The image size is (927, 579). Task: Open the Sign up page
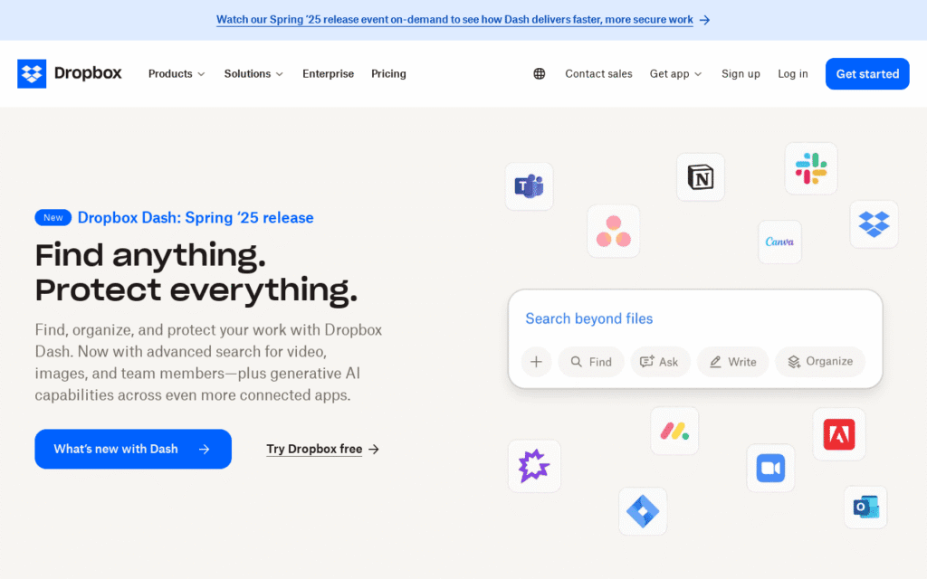coord(741,74)
